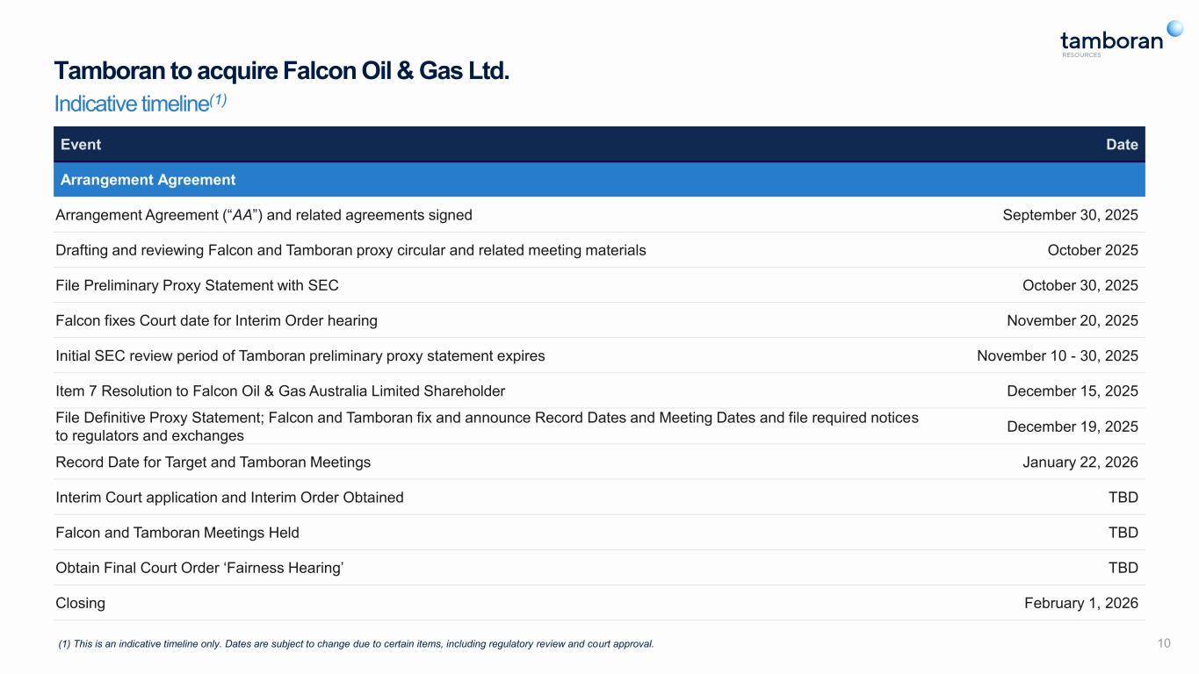Select the 'Indicative timeline' subtitle
Image resolution: width=1199 pixels, height=674 pixels.
tap(141, 103)
